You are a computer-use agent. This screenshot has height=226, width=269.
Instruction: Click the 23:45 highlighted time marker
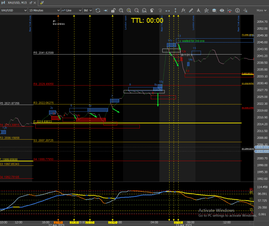112,223
